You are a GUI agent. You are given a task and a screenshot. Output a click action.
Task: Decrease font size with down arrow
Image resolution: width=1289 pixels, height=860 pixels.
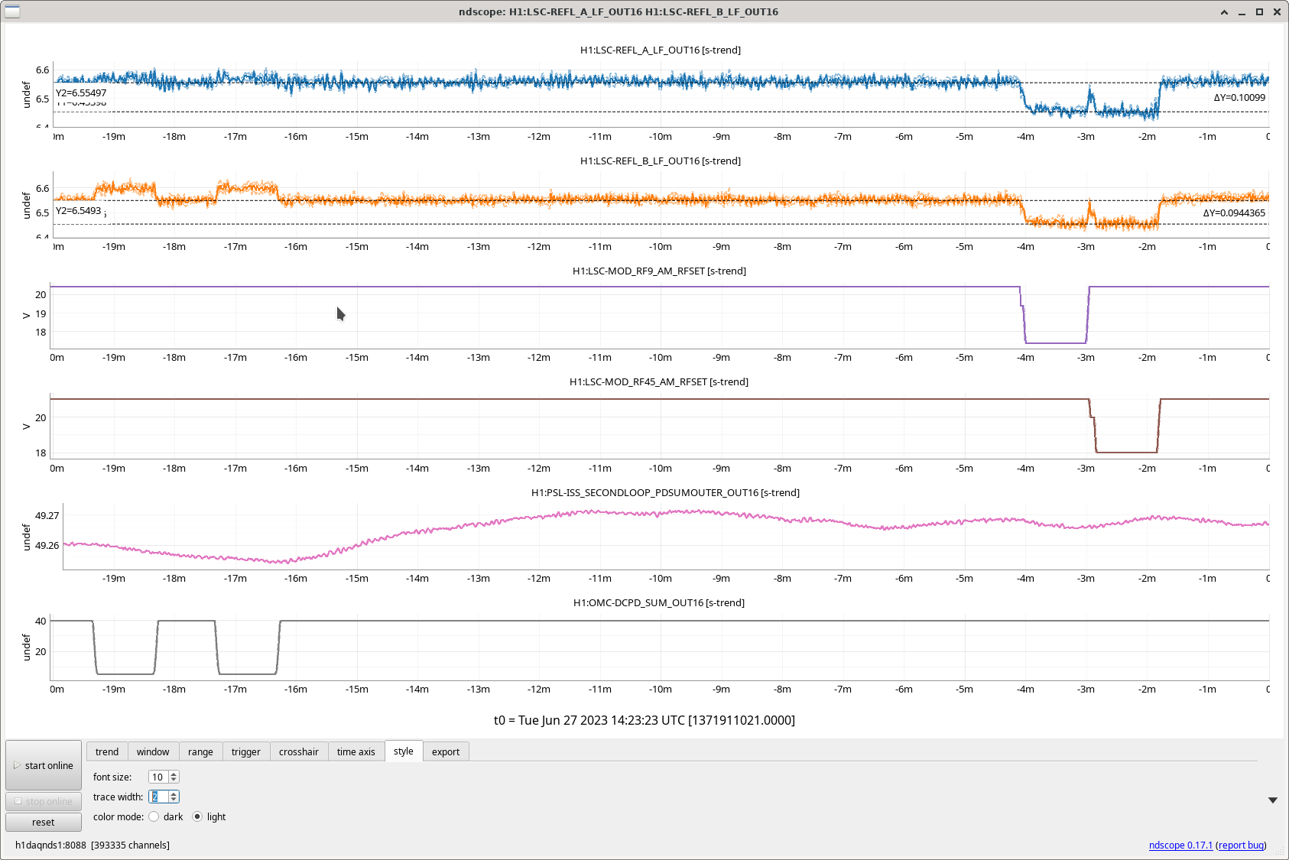[x=174, y=780]
